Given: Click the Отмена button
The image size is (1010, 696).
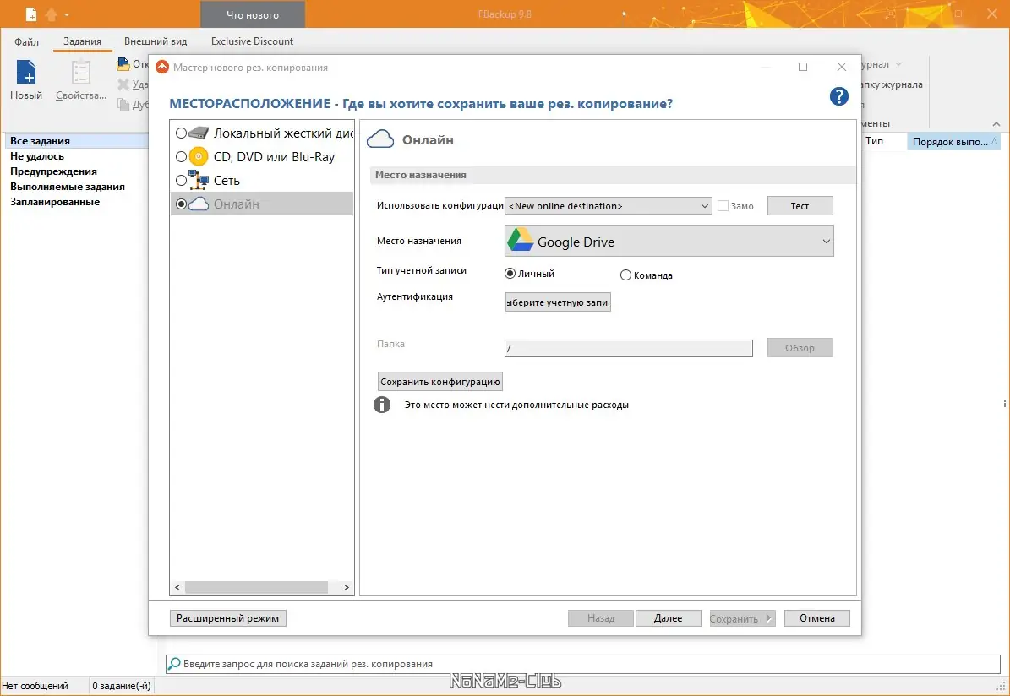Looking at the screenshot, I should pos(816,618).
